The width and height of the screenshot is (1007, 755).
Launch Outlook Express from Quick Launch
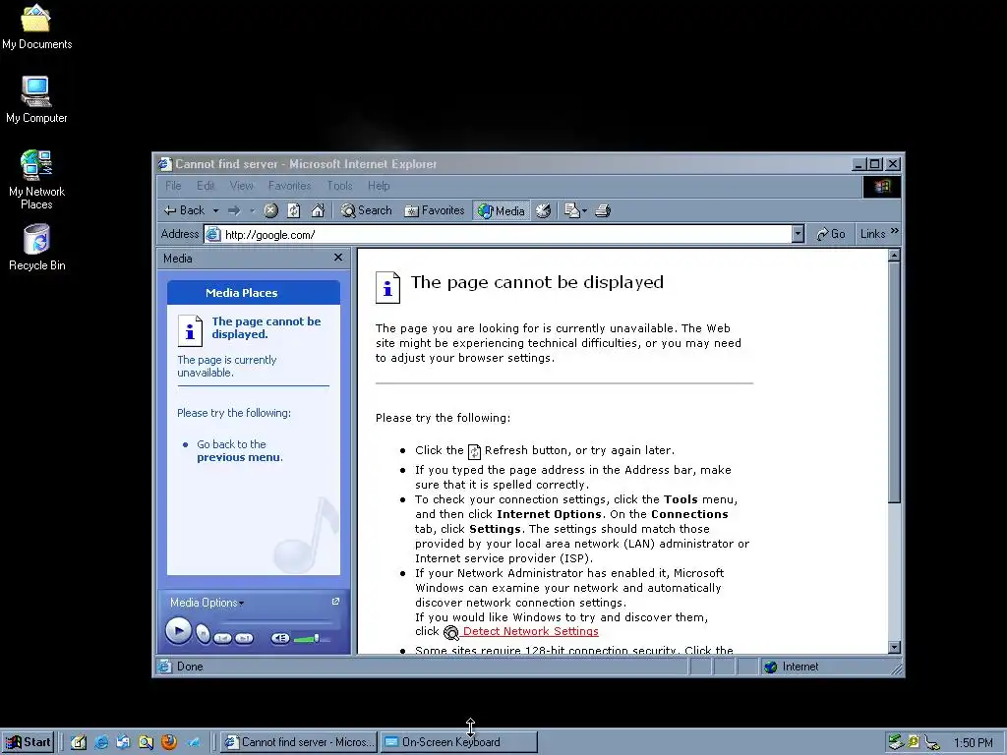click(123, 742)
